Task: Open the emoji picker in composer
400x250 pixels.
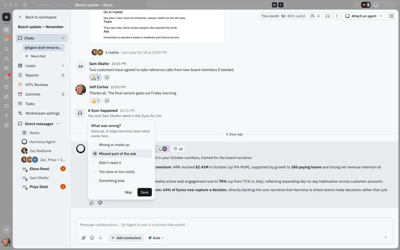Action: (92, 238)
